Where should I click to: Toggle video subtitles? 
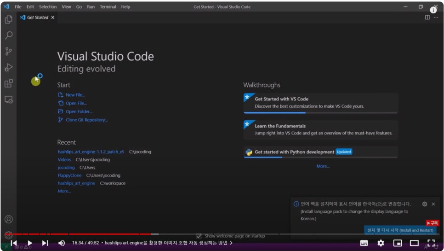point(364,243)
